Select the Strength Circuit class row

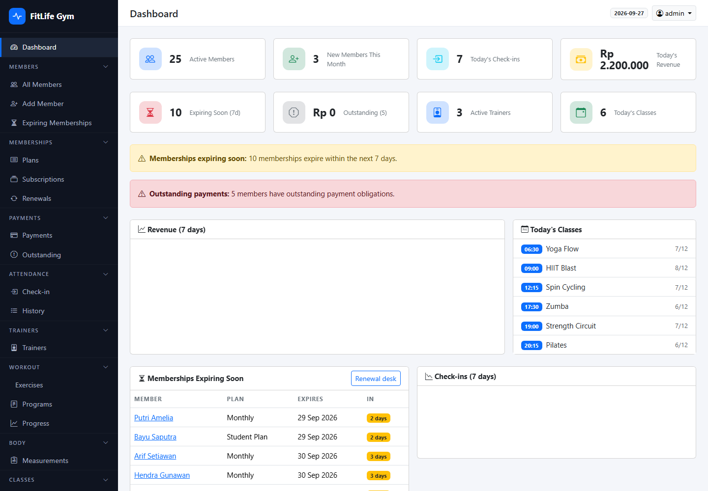click(x=604, y=326)
